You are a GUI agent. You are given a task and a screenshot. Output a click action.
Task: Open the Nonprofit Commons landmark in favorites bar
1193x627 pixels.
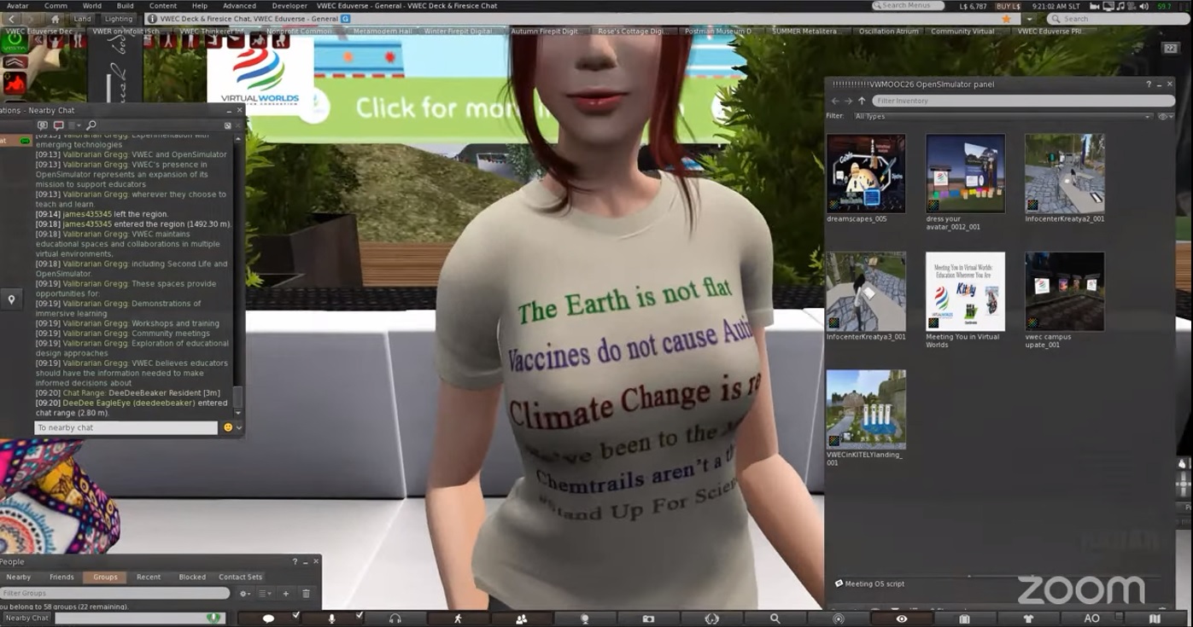tap(299, 32)
